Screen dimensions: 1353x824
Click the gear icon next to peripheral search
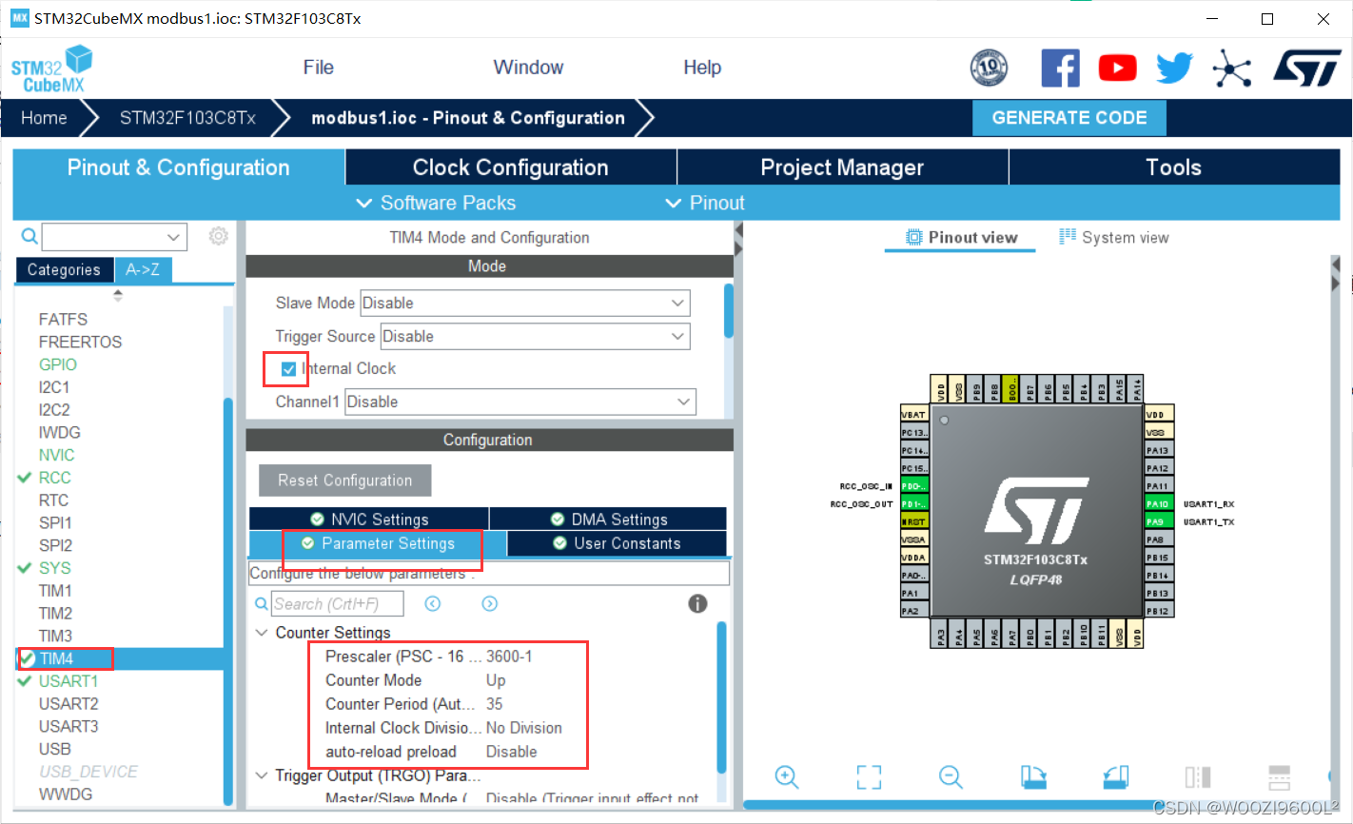(219, 236)
